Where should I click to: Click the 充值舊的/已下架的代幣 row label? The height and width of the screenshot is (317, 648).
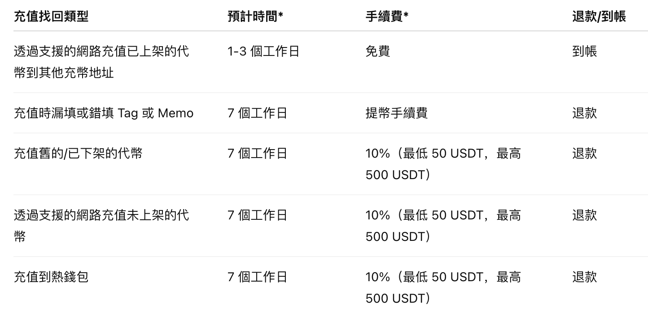[x=79, y=154]
